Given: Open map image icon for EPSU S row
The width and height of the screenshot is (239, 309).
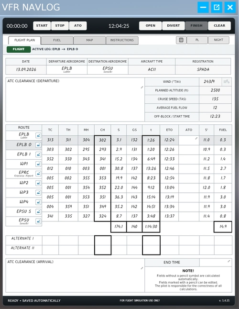Looking at the screenshot, I should [x=38, y=211].
